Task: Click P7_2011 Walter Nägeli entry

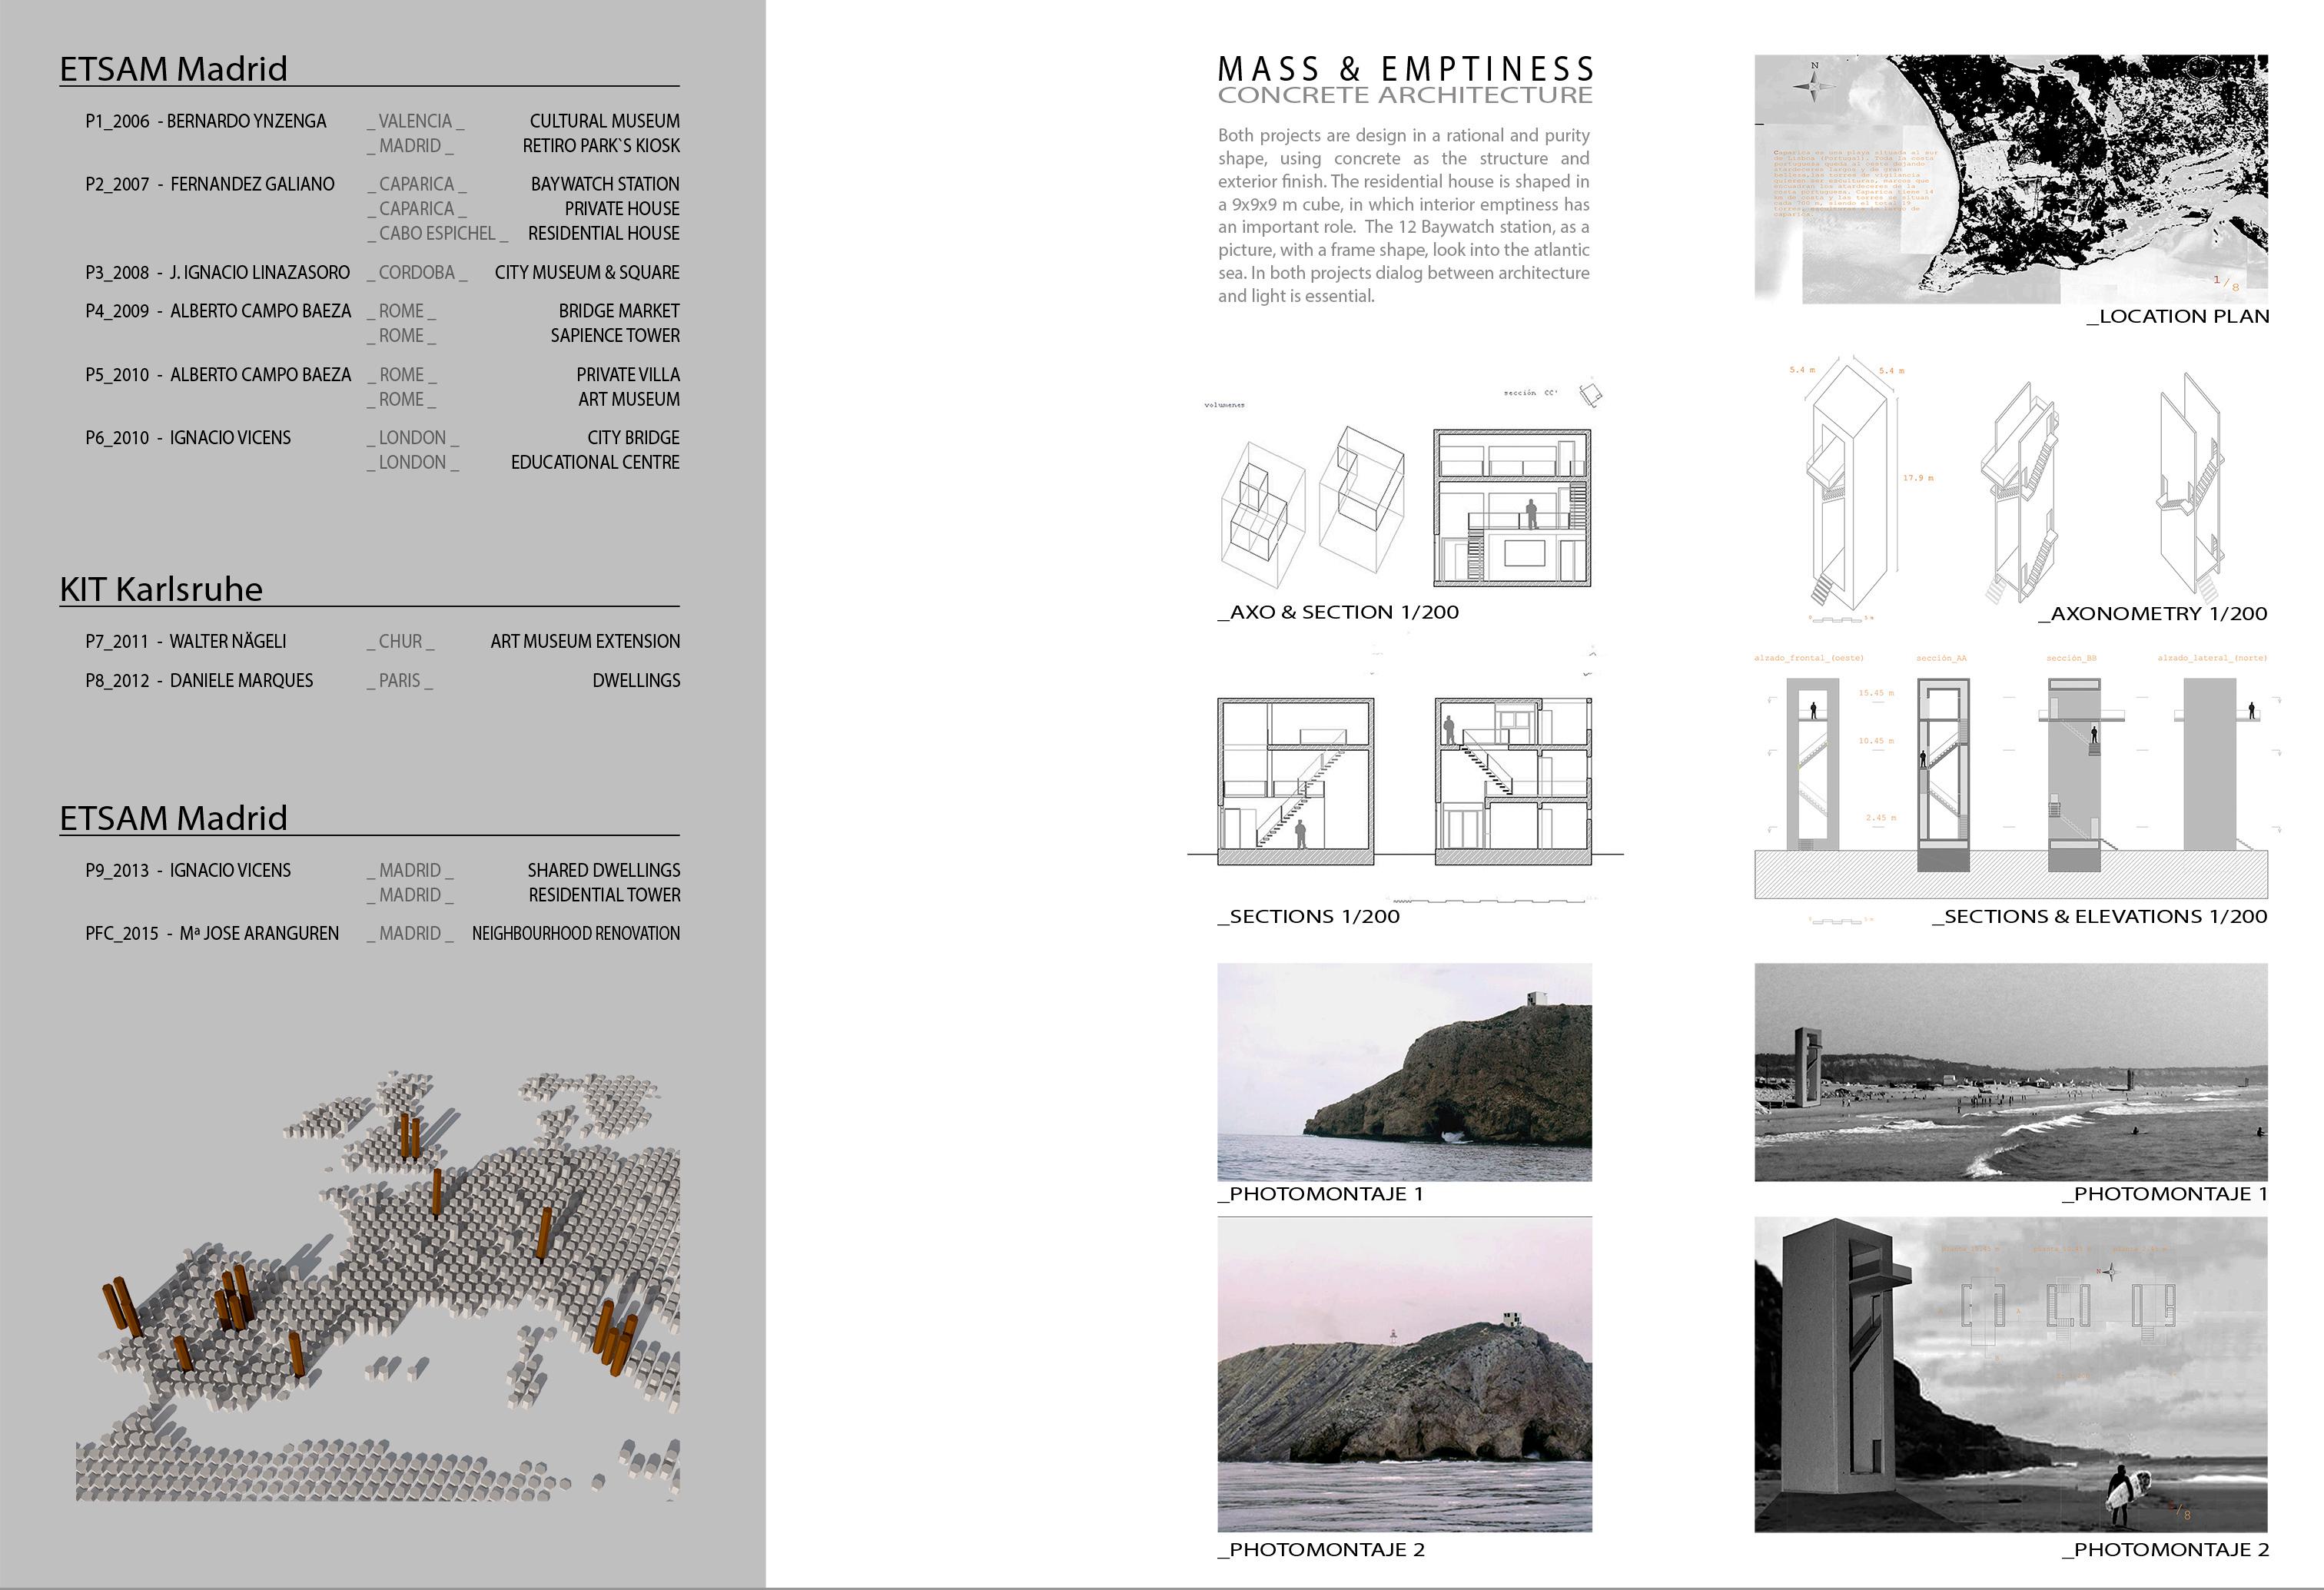Action: tap(186, 641)
